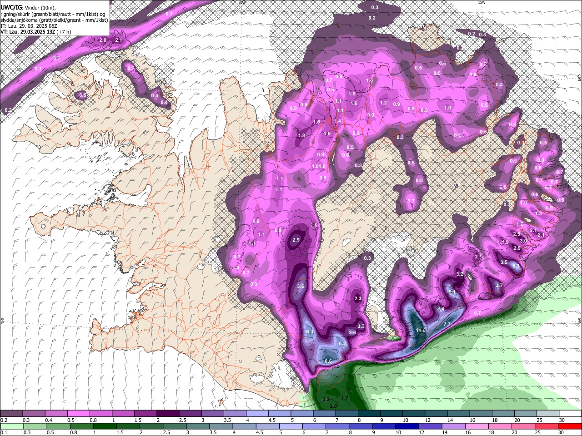Click the 3.5 precipitation value on the map

point(504,262)
